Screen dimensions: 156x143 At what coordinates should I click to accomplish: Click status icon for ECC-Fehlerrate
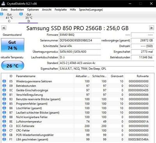click(4, 126)
